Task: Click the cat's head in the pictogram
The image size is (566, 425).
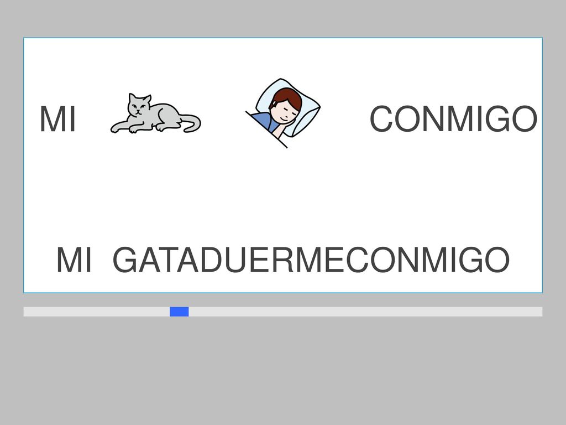Action: [139, 105]
